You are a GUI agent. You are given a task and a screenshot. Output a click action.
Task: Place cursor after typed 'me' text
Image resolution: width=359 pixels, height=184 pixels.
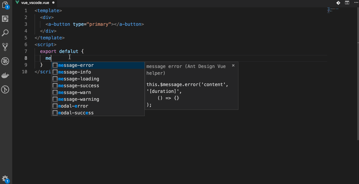point(51,58)
